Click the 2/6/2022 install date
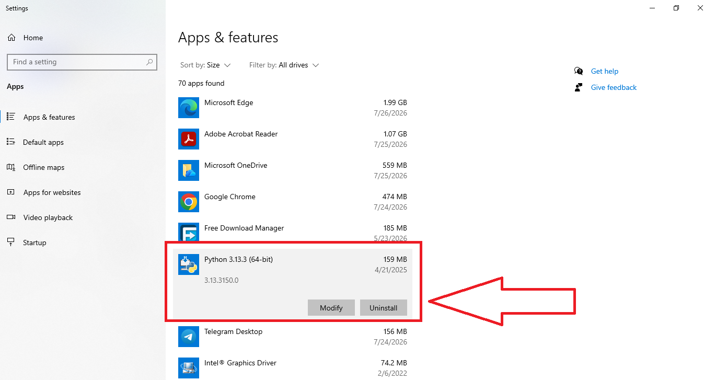Viewport: 704px width, 380px height. [x=393, y=373]
